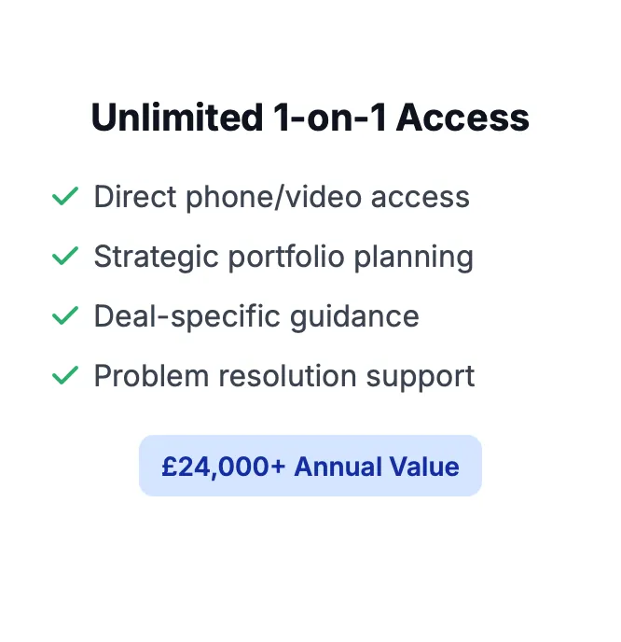Click the green checkmark beside Deal-specific guidance
This screenshot has width=621, height=642.
point(65,315)
